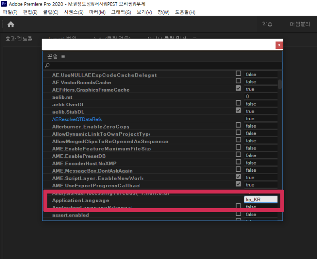Image resolution: width=317 pixels, height=259 pixels.
Task: Enable ApplicationLanguageBilingual checkbox
Action: click(x=239, y=206)
